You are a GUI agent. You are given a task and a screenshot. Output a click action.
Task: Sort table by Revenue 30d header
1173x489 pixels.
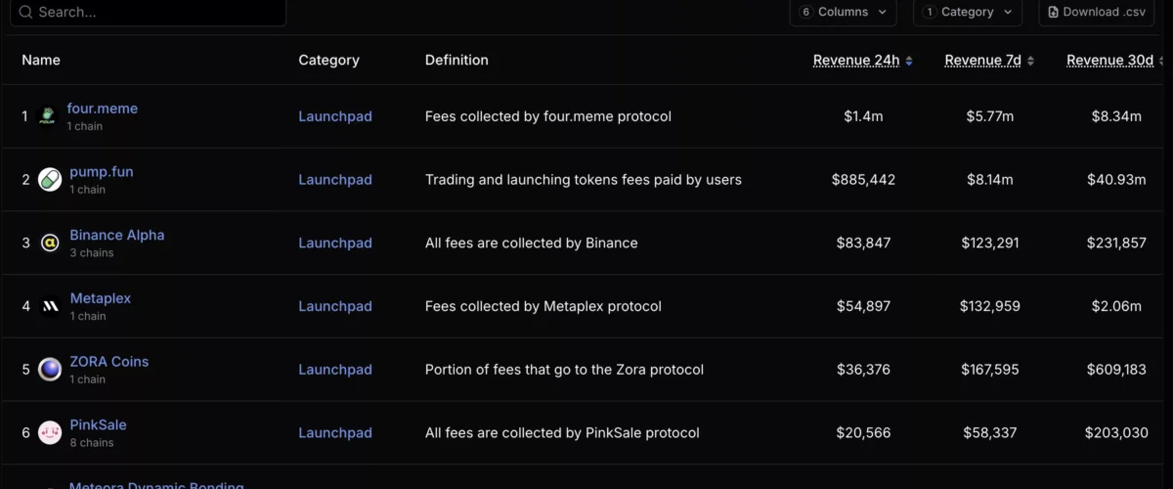1109,61
